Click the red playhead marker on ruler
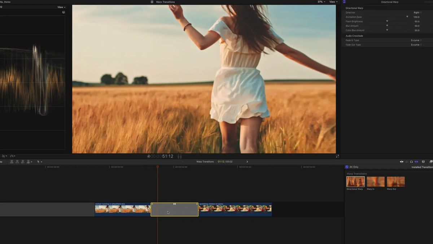Viewport: 433px width, 244px height. point(157,167)
